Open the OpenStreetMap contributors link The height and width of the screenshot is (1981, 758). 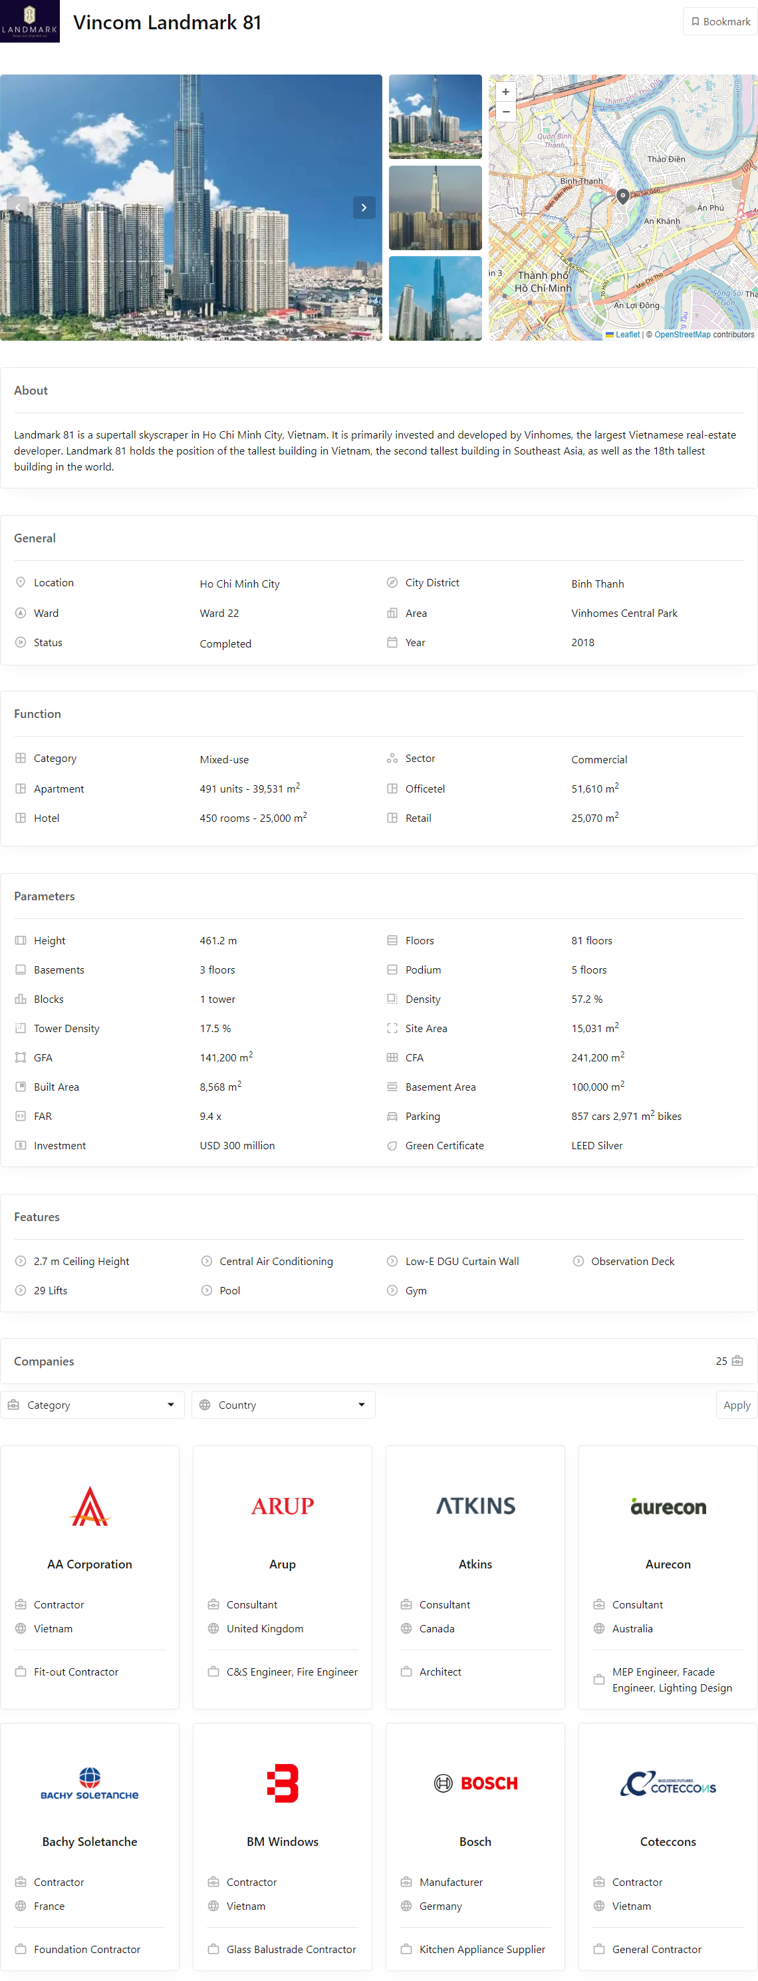pyautogui.click(x=682, y=335)
